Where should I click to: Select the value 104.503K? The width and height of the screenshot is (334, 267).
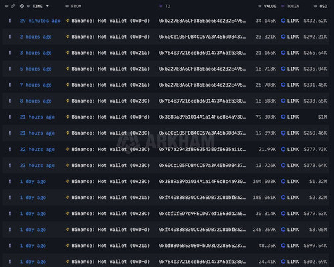(264, 182)
